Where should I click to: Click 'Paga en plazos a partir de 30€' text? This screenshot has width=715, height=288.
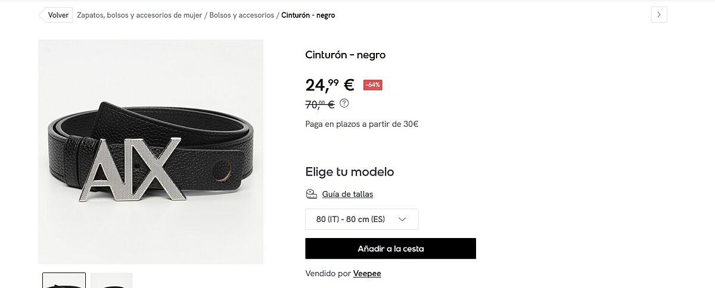(362, 124)
